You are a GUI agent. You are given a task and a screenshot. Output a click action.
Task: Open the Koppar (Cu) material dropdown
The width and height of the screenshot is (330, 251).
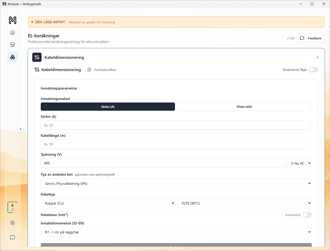108,203
